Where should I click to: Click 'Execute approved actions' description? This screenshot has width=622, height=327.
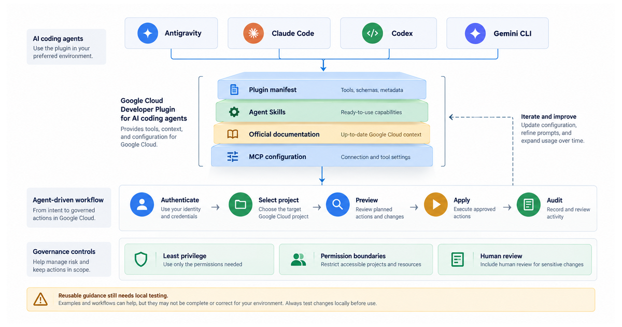474,213
